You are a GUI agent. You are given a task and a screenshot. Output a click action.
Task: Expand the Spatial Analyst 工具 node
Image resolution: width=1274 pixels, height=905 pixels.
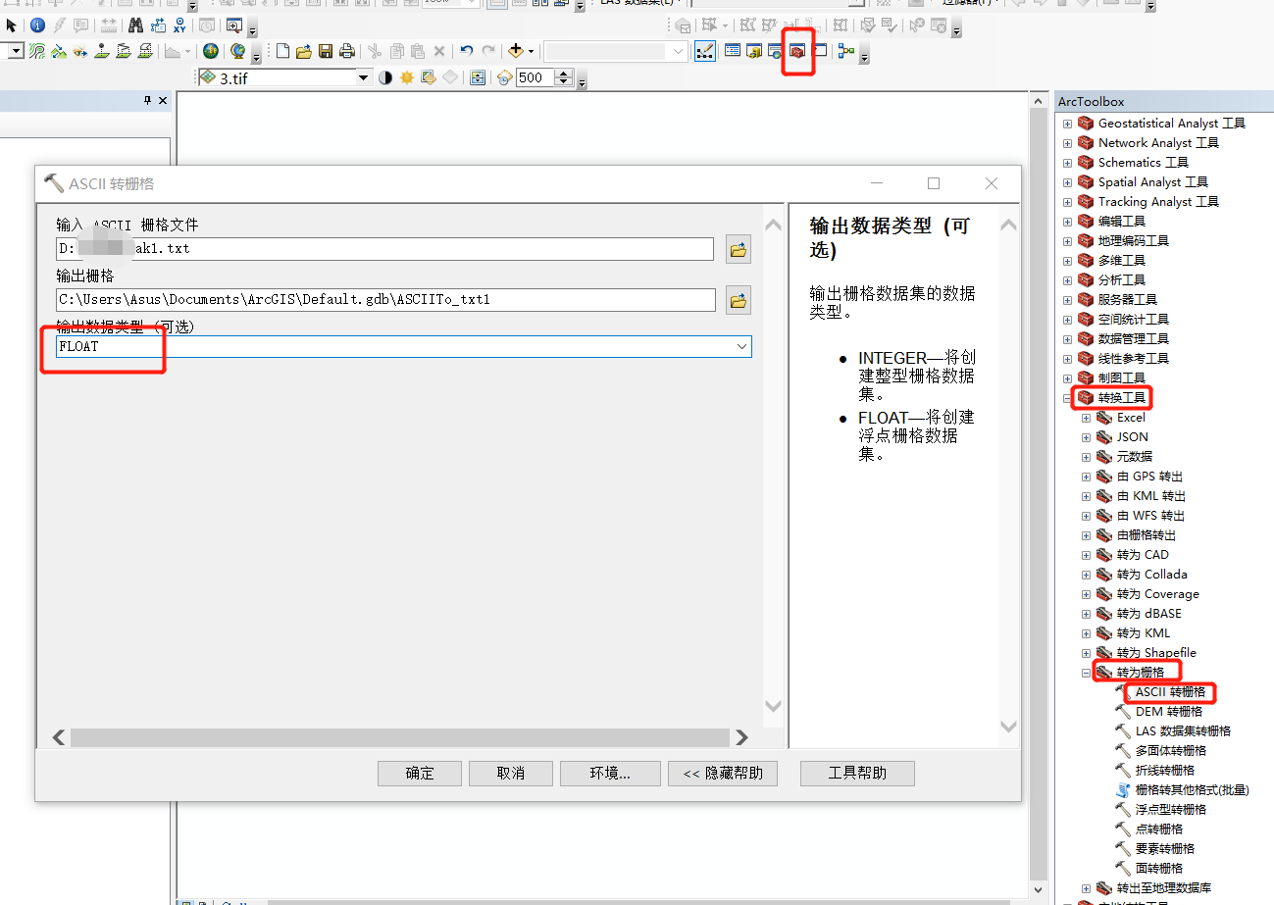pyautogui.click(x=1067, y=181)
